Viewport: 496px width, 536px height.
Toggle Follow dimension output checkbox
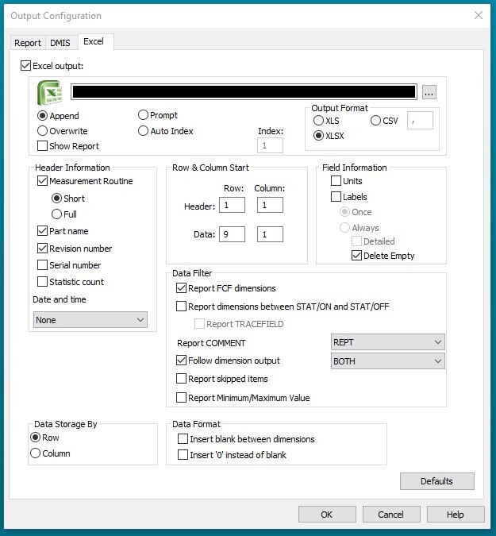181,361
